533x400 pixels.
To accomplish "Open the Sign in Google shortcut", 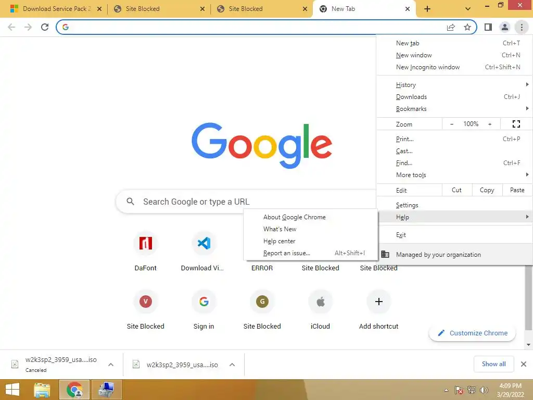I will pos(204,302).
